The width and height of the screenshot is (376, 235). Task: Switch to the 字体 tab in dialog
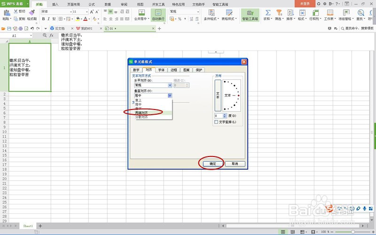point(161,70)
